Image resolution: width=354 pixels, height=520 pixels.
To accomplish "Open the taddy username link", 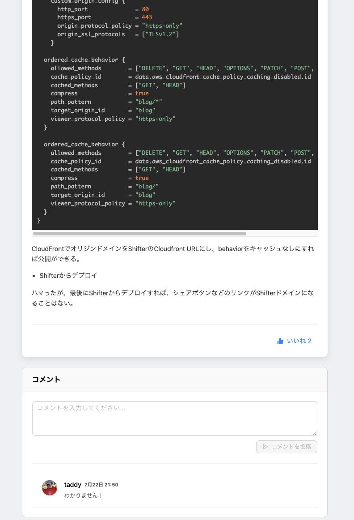I will click(x=72, y=485).
